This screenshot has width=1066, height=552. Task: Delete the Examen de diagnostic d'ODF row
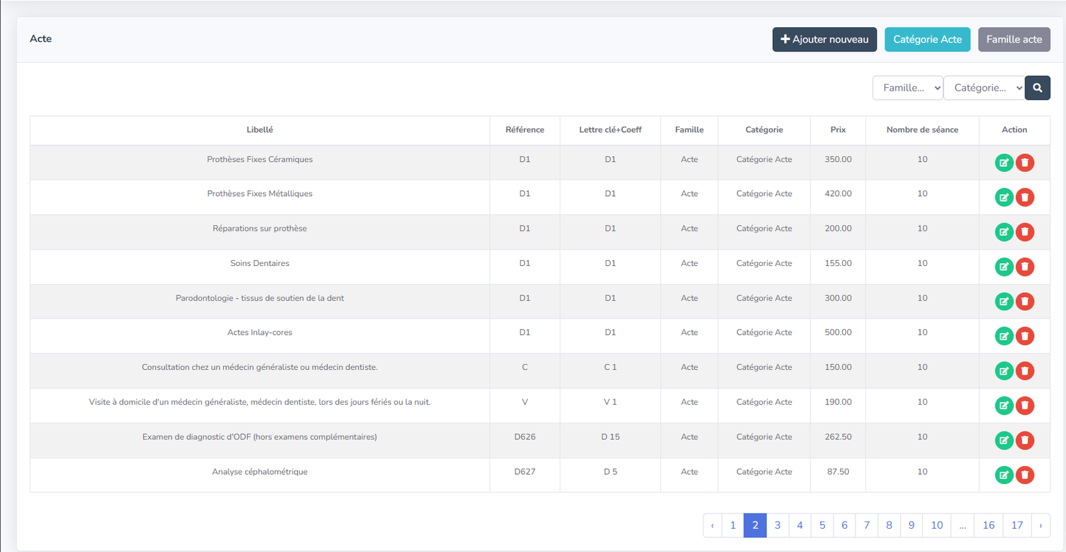coord(1025,440)
